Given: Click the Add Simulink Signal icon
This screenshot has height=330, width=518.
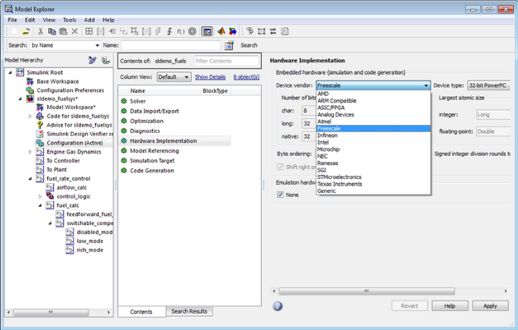Looking at the screenshot, I should click(112, 31).
